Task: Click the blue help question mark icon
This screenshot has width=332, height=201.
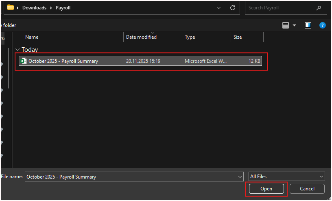Action: pos(322,25)
